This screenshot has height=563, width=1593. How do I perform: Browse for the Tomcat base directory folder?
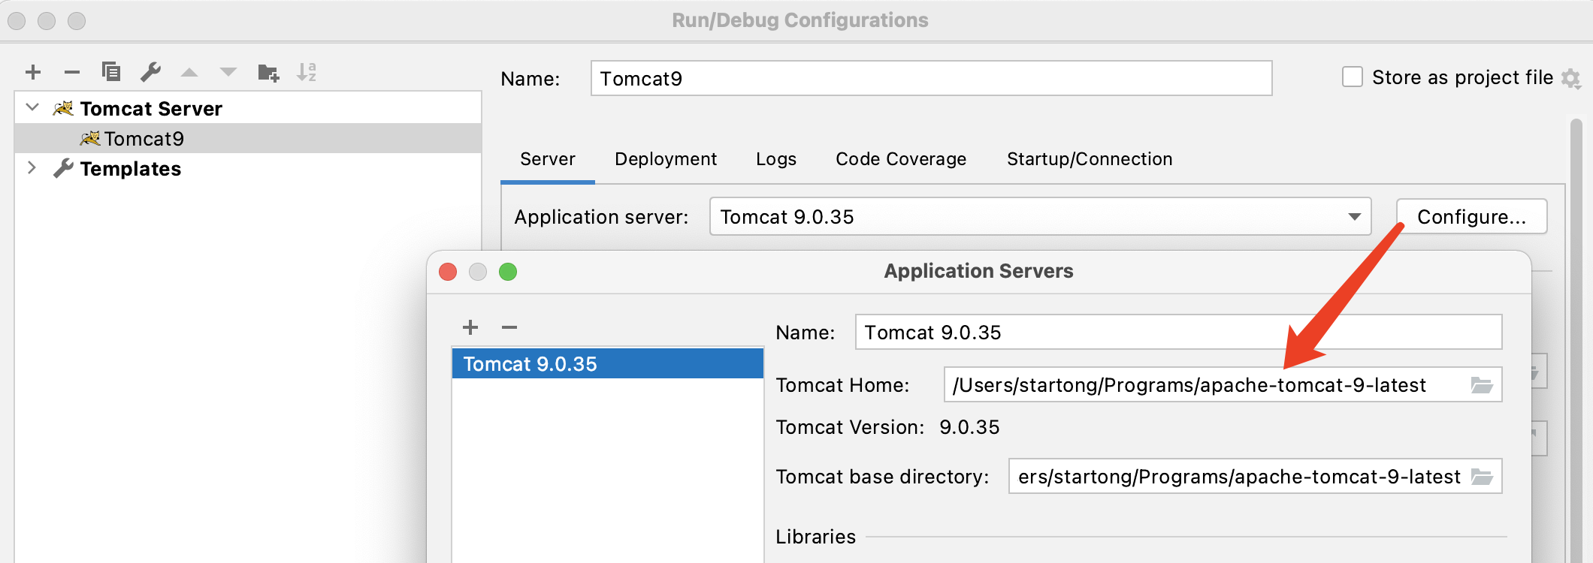point(1482,477)
